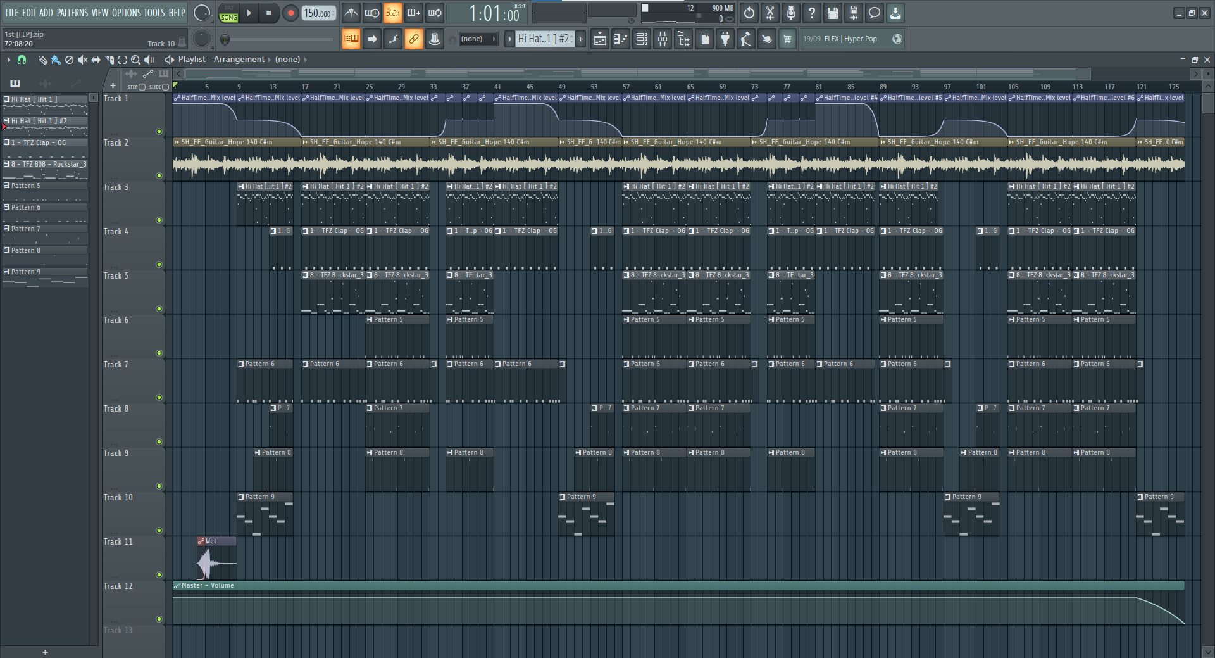Open the VIEW menu
This screenshot has width=1215, height=658.
click(100, 13)
